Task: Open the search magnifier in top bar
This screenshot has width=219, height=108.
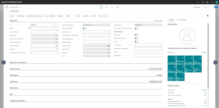Action: coord(198,2)
